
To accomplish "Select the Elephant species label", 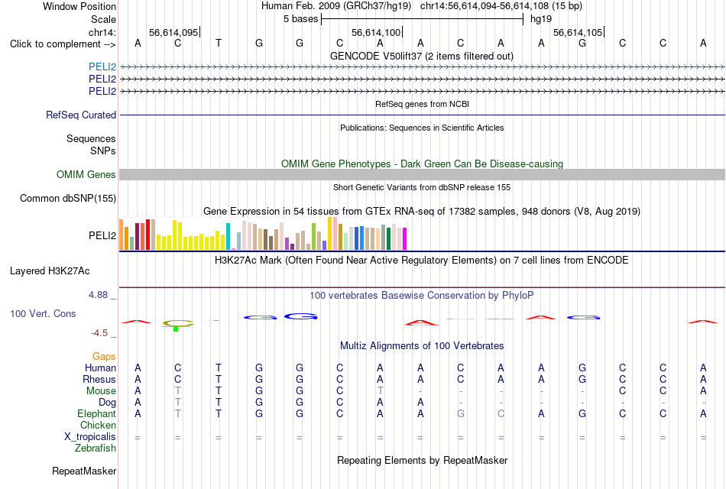I will coord(96,413).
